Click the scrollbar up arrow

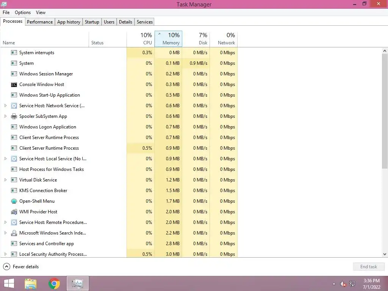[385, 51]
